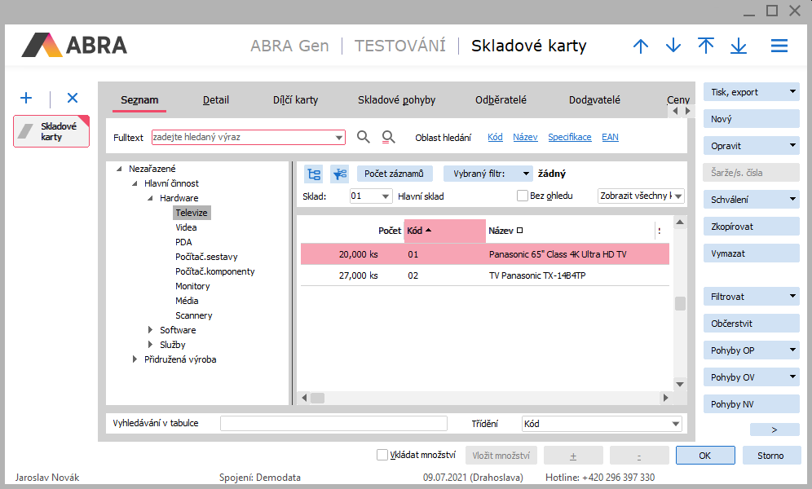Click the Specifikace search area link
Image resolution: width=812 pixels, height=489 pixels.
click(570, 137)
